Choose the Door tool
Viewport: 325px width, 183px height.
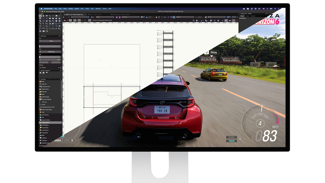[50, 112]
